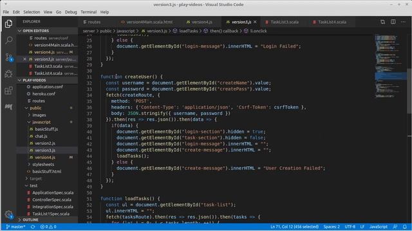The width and height of the screenshot is (412, 231).
Task: Change end of line sequence LF
Action: click(362, 227)
